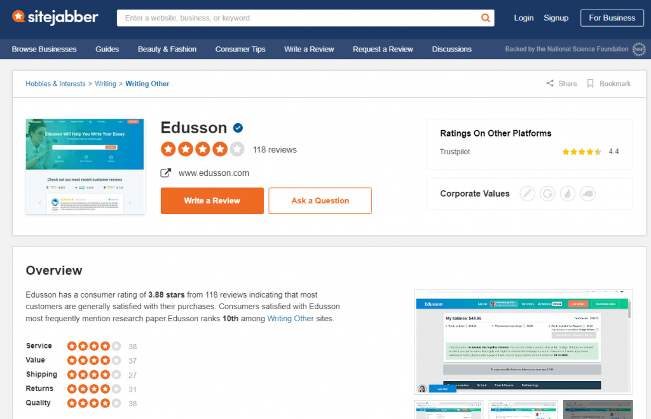
Task: Open the www.edusson.com website link
Action: point(214,173)
